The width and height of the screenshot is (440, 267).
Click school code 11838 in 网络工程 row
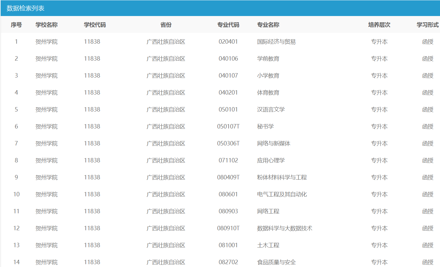(x=92, y=211)
